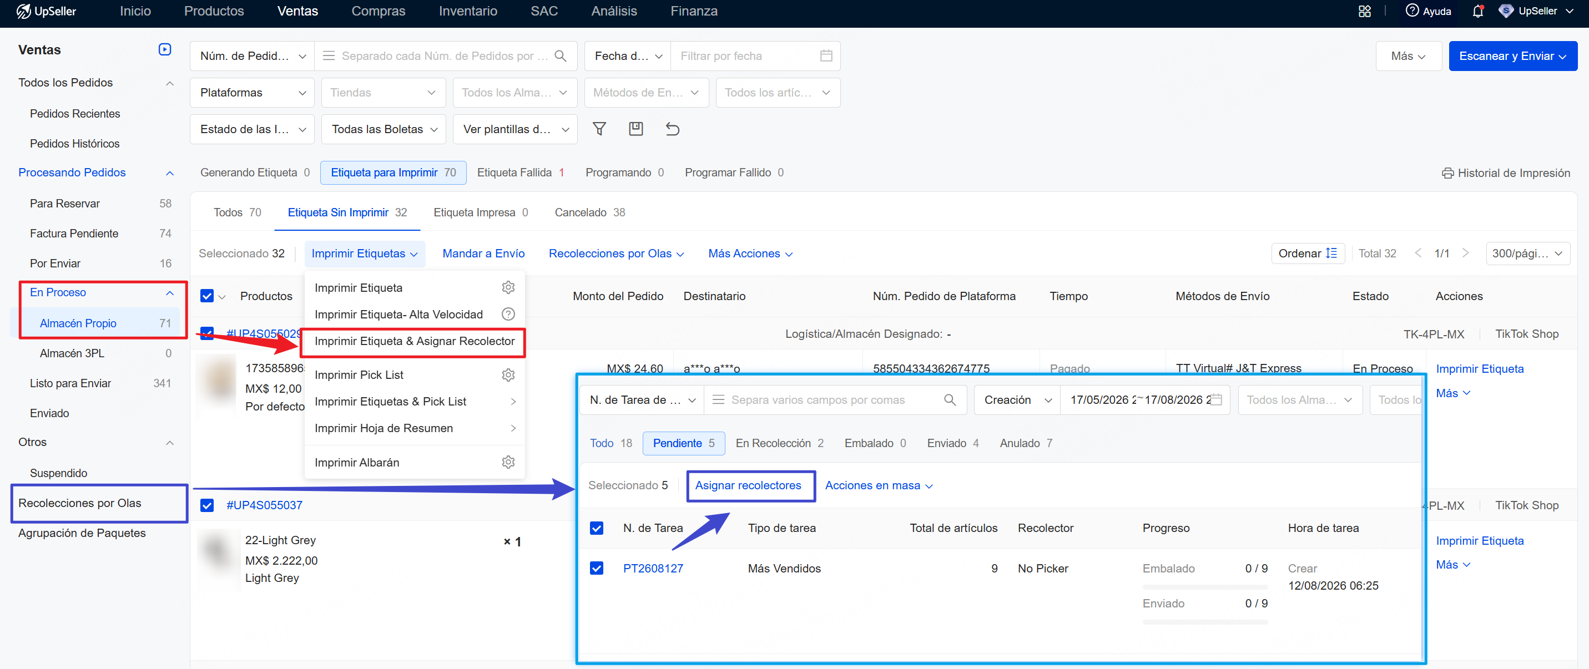Open the Todas las Boletas dropdown
This screenshot has height=669, width=1589.
pos(383,129)
